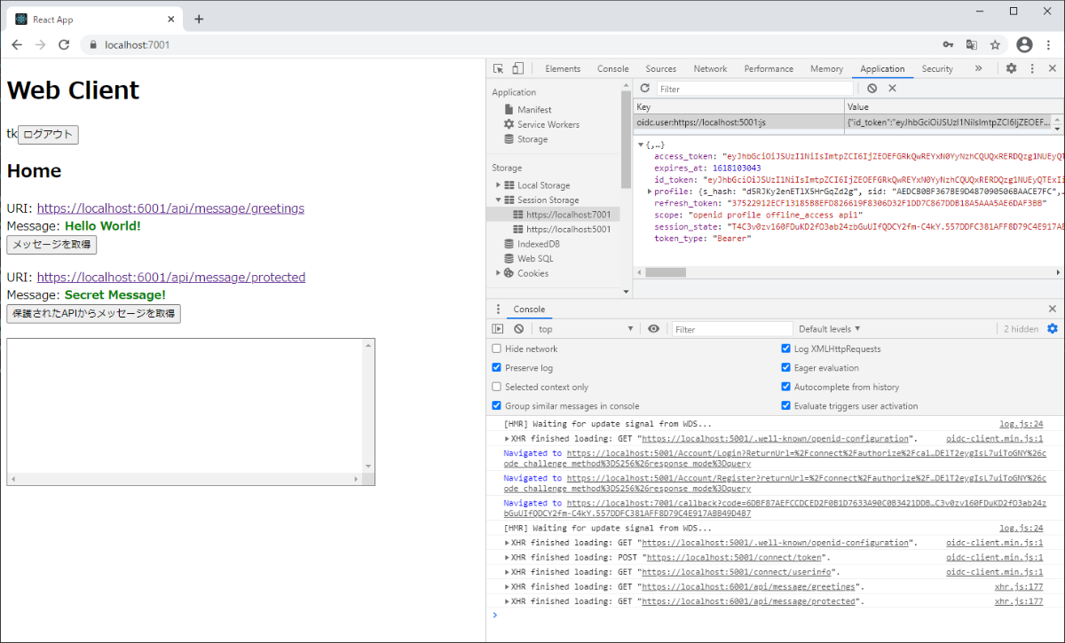Image resolution: width=1065 pixels, height=643 pixels.
Task: Open the api/message/protected link
Action: click(x=170, y=277)
